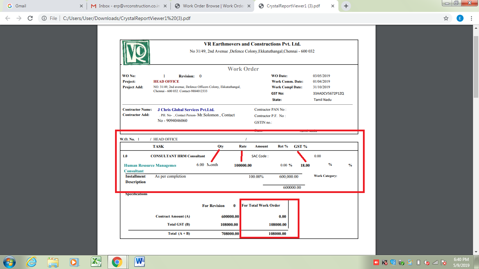This screenshot has height=269, width=479.
Task: Go back to the previous page
Action: (8, 18)
